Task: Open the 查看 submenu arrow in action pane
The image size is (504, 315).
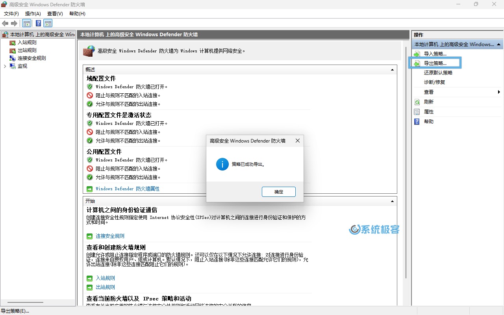Action: (x=498, y=92)
